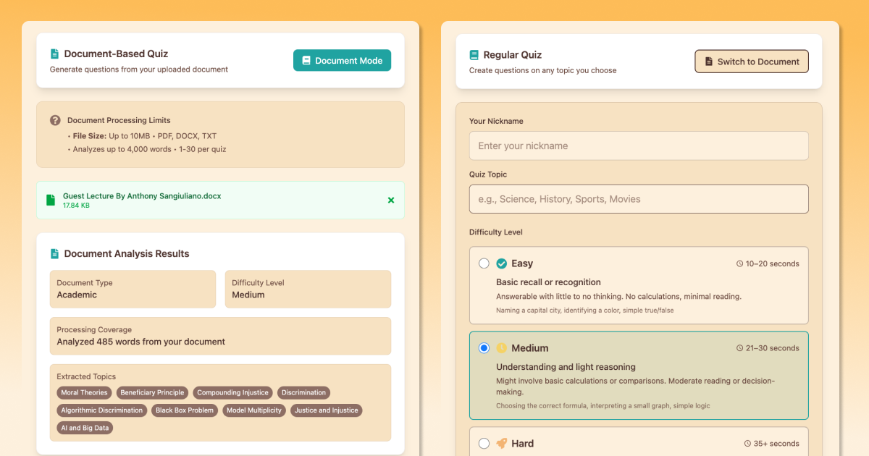Click the file name Guest Lecture By Anthony Sangiuliano.docx
Image resolution: width=869 pixels, height=456 pixels.
[x=142, y=196]
